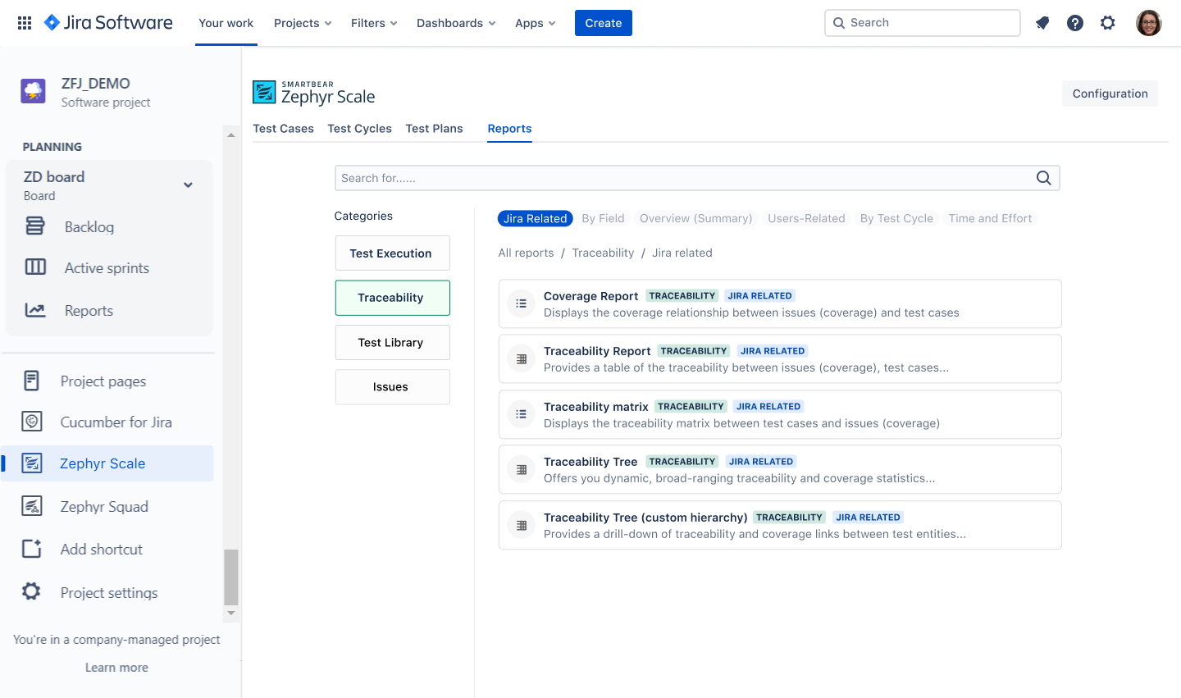Select the By Test Cycle filter chip
The width and height of the screenshot is (1181, 698).
896,218
